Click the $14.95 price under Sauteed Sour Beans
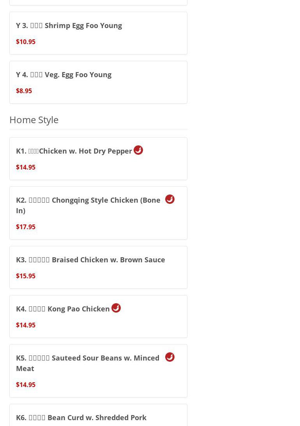Screen dimensions: 300x426 pyautogui.click(x=26, y=385)
